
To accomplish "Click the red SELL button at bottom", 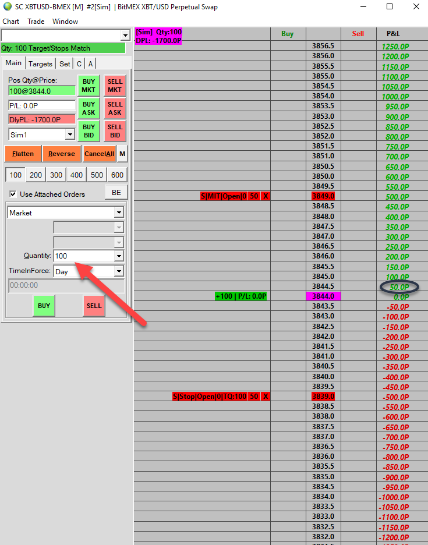I will pos(94,306).
